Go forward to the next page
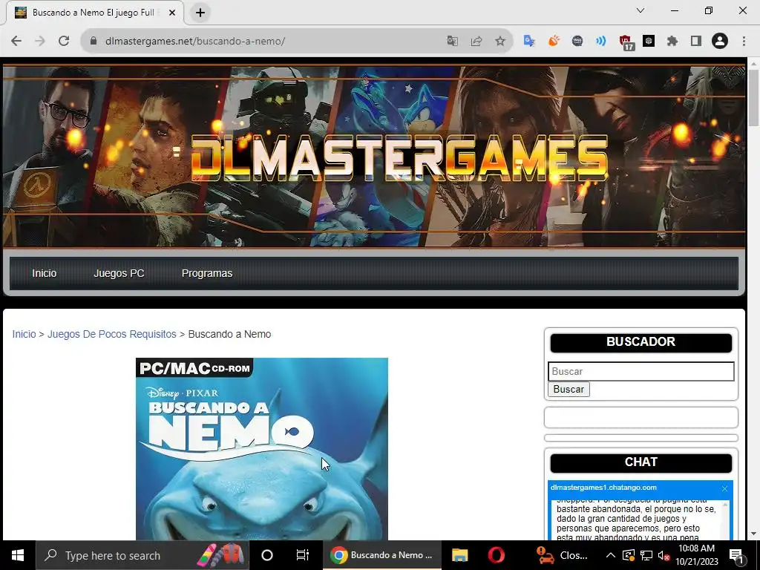Viewport: 760px width, 570px height. (40, 42)
